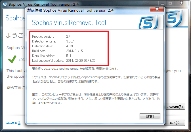Click the 終了(X) exit button

[x=175, y=123]
